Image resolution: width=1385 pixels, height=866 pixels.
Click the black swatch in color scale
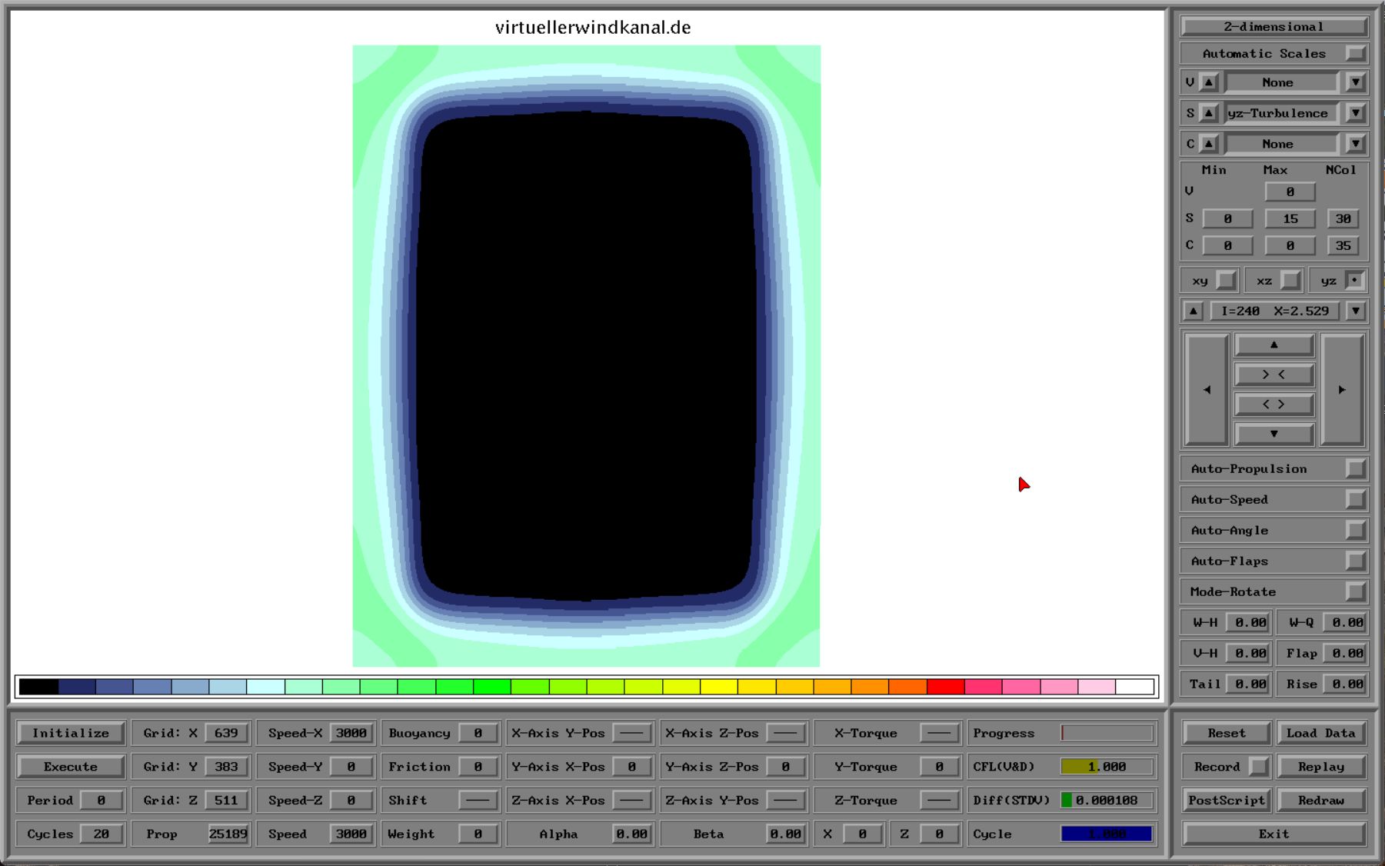click(38, 686)
